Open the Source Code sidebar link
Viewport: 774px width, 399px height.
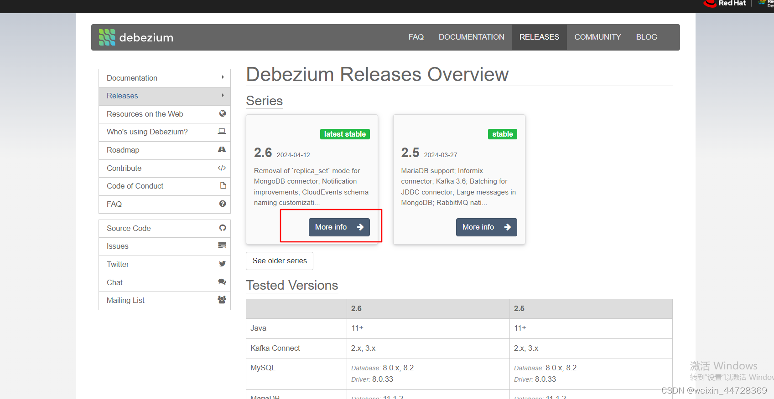click(165, 229)
